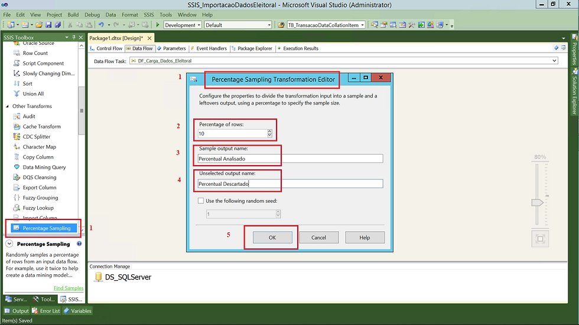Viewport: 579px width, 325px height.
Task: Enable the Use the following random seed checkbox
Action: click(x=201, y=201)
